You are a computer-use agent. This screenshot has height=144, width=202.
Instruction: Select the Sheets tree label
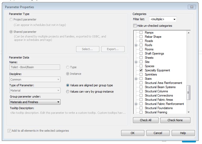coord(149,58)
